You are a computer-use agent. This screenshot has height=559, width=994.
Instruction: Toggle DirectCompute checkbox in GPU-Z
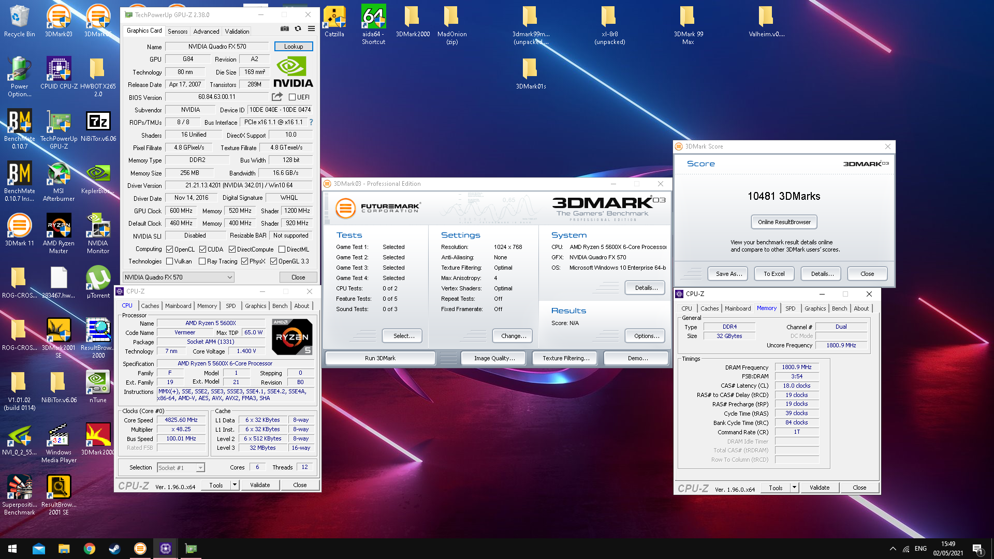tap(232, 249)
